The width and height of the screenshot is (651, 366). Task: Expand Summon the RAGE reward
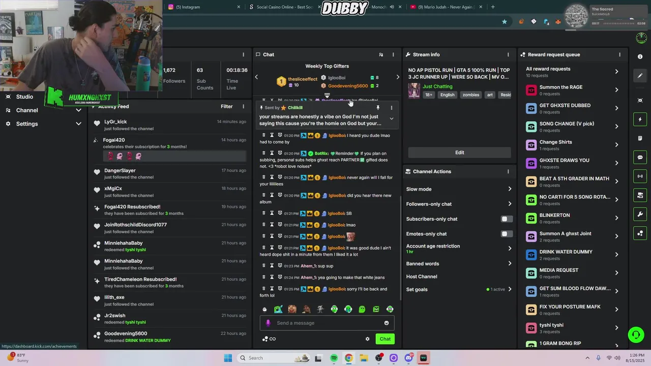(x=572, y=90)
